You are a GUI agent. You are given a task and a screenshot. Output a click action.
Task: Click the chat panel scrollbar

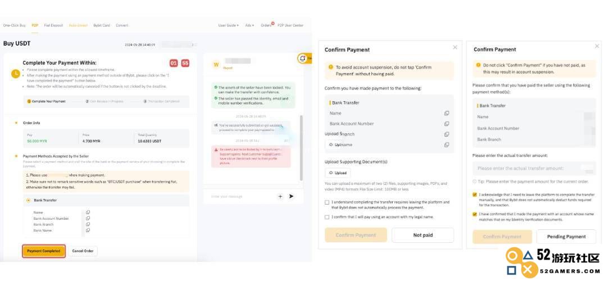click(x=301, y=147)
